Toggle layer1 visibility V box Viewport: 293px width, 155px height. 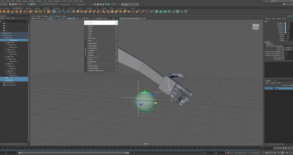tap(266, 88)
